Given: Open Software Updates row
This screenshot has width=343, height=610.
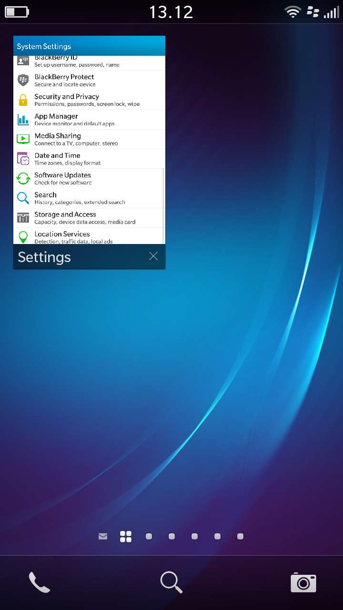Looking at the screenshot, I should pos(89,179).
